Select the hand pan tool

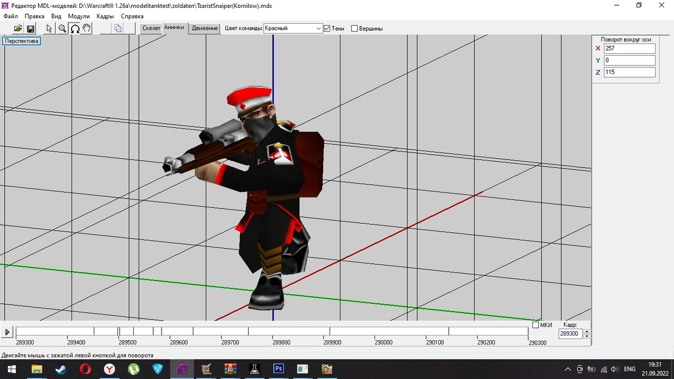coord(87,28)
